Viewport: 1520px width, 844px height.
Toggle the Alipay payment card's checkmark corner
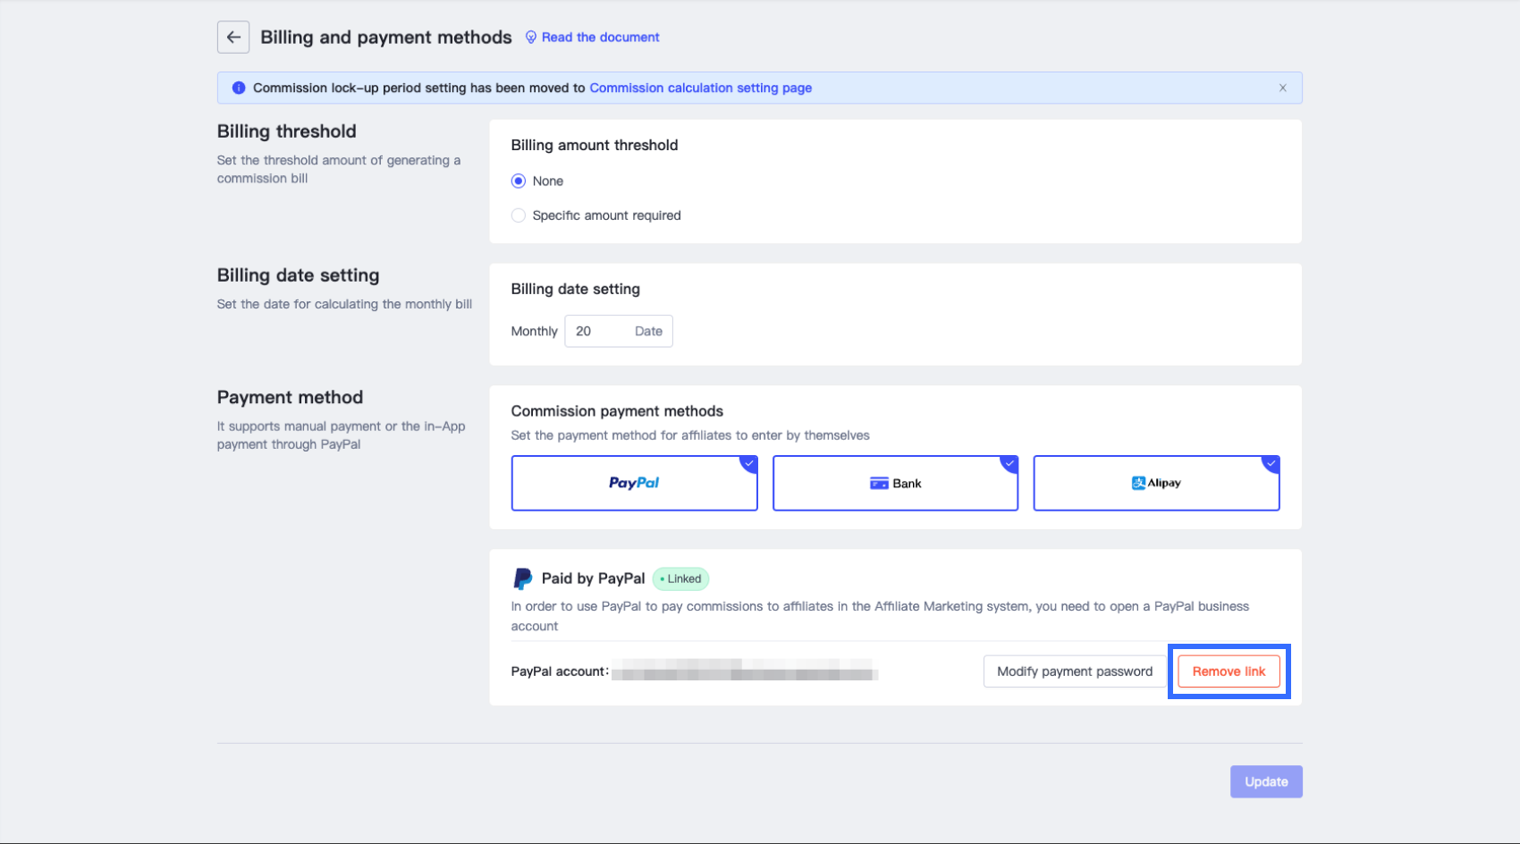pyautogui.click(x=1271, y=463)
